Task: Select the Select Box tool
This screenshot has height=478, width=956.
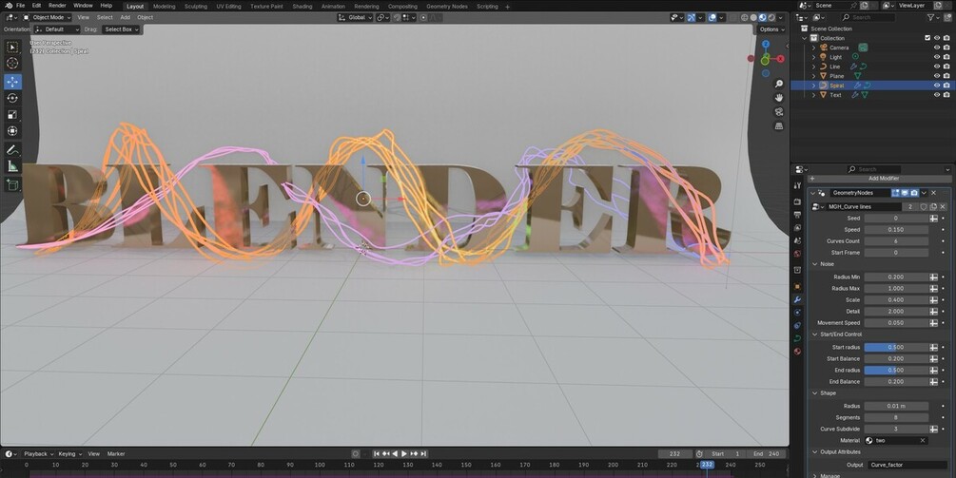Action: [x=12, y=47]
